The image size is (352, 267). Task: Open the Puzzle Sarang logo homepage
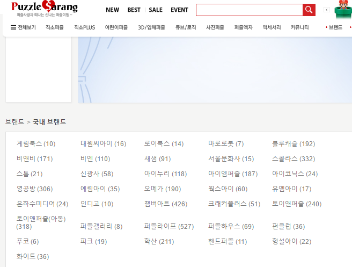[45, 9]
